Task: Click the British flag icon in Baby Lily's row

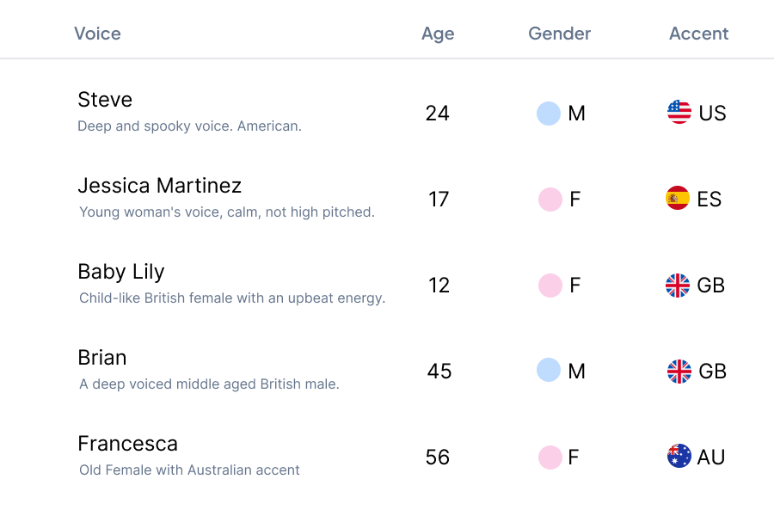Action: (x=678, y=285)
